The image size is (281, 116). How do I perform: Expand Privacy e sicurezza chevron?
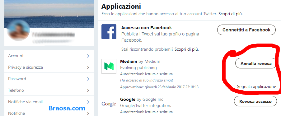click(88, 67)
